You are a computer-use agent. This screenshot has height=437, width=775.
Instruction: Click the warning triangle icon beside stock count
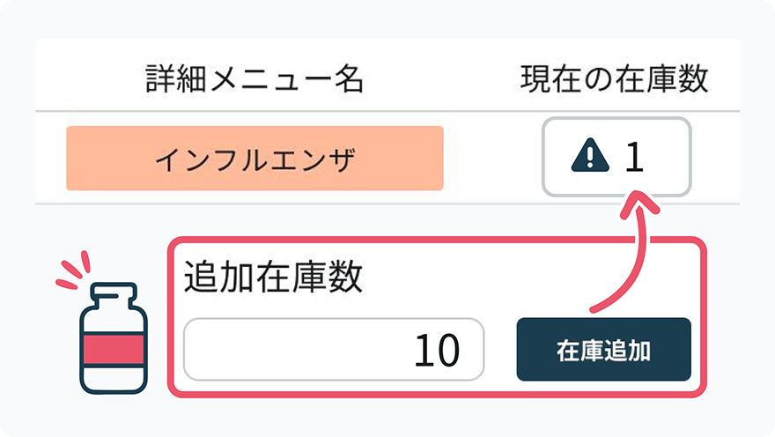pyautogui.click(x=590, y=155)
